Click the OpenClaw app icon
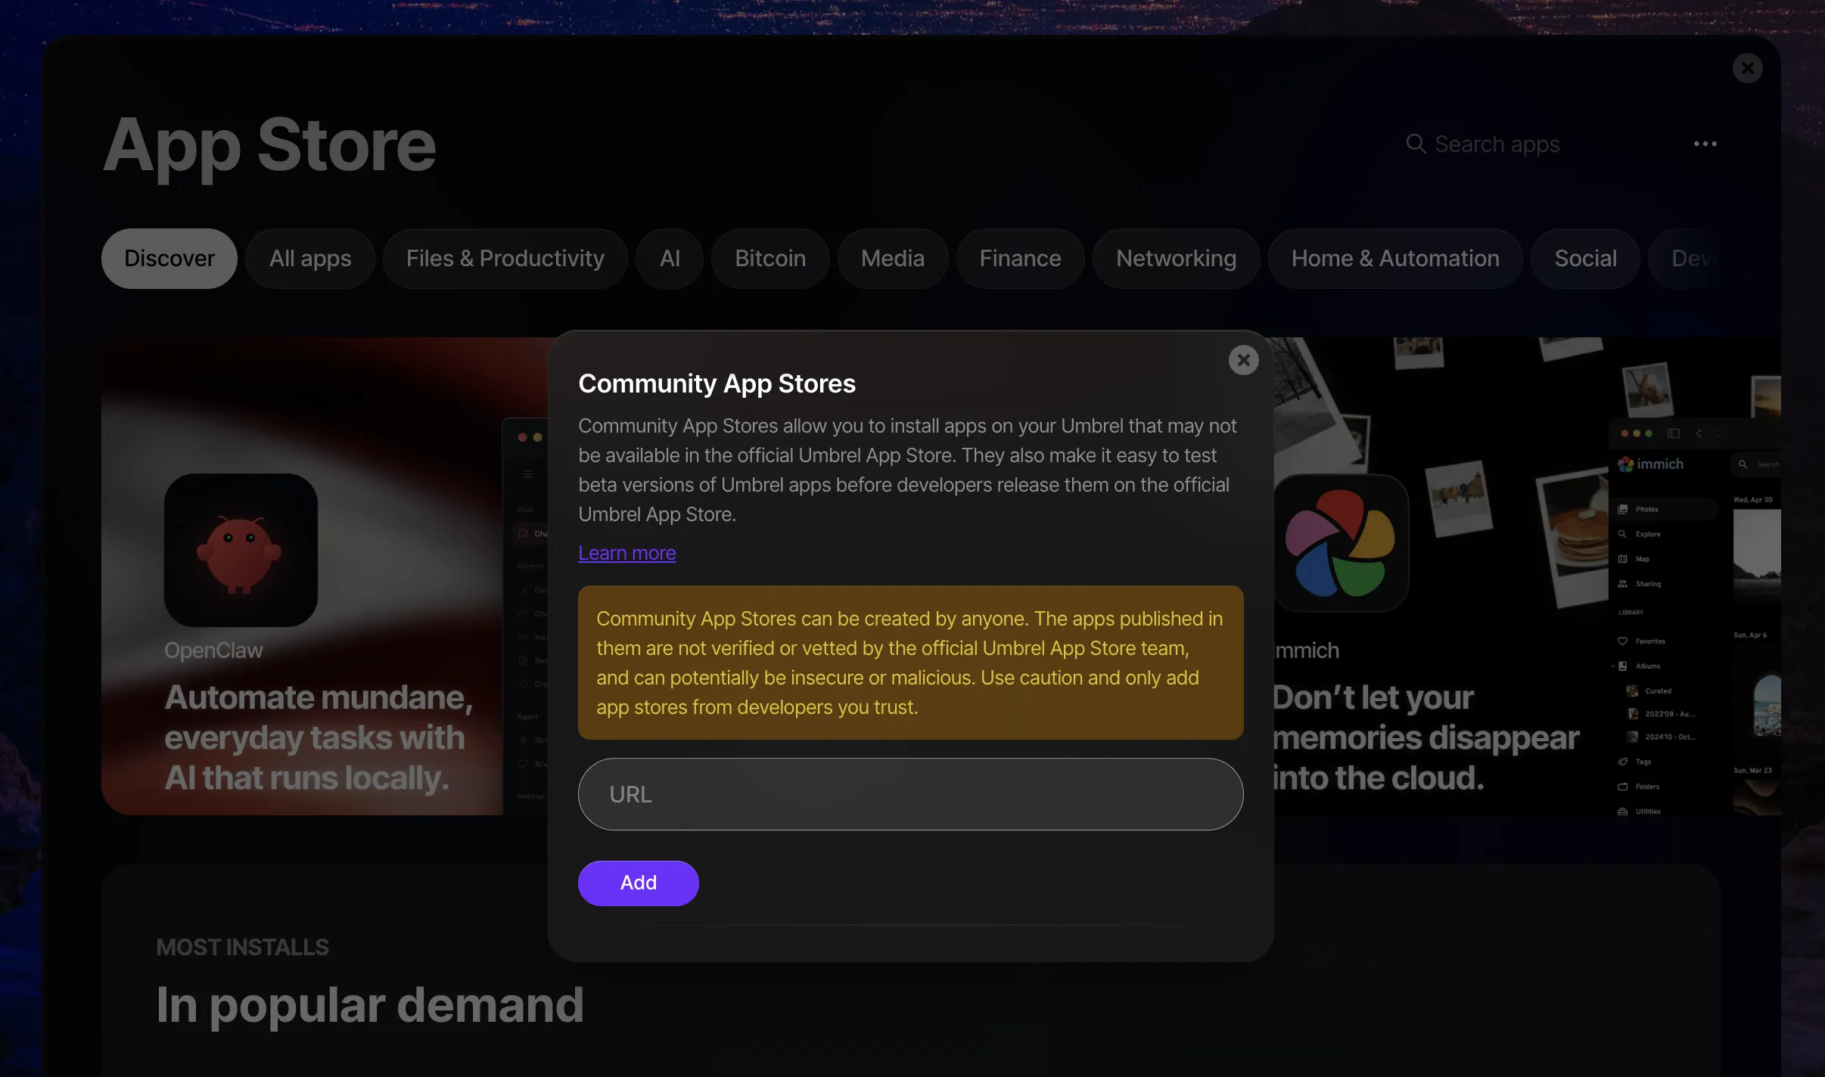Image resolution: width=1825 pixels, height=1077 pixels. click(241, 550)
